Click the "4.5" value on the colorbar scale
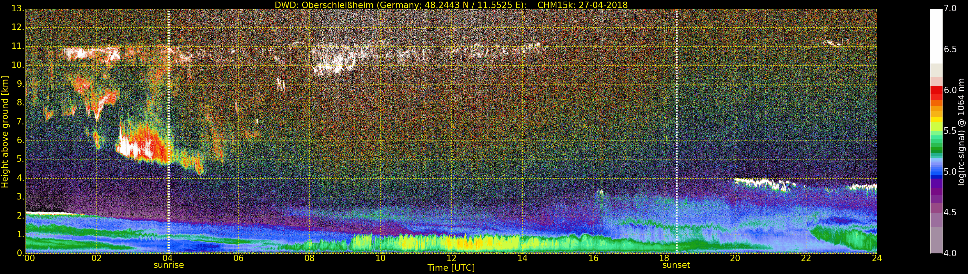Viewport: 968px width, 274px height. click(x=950, y=213)
